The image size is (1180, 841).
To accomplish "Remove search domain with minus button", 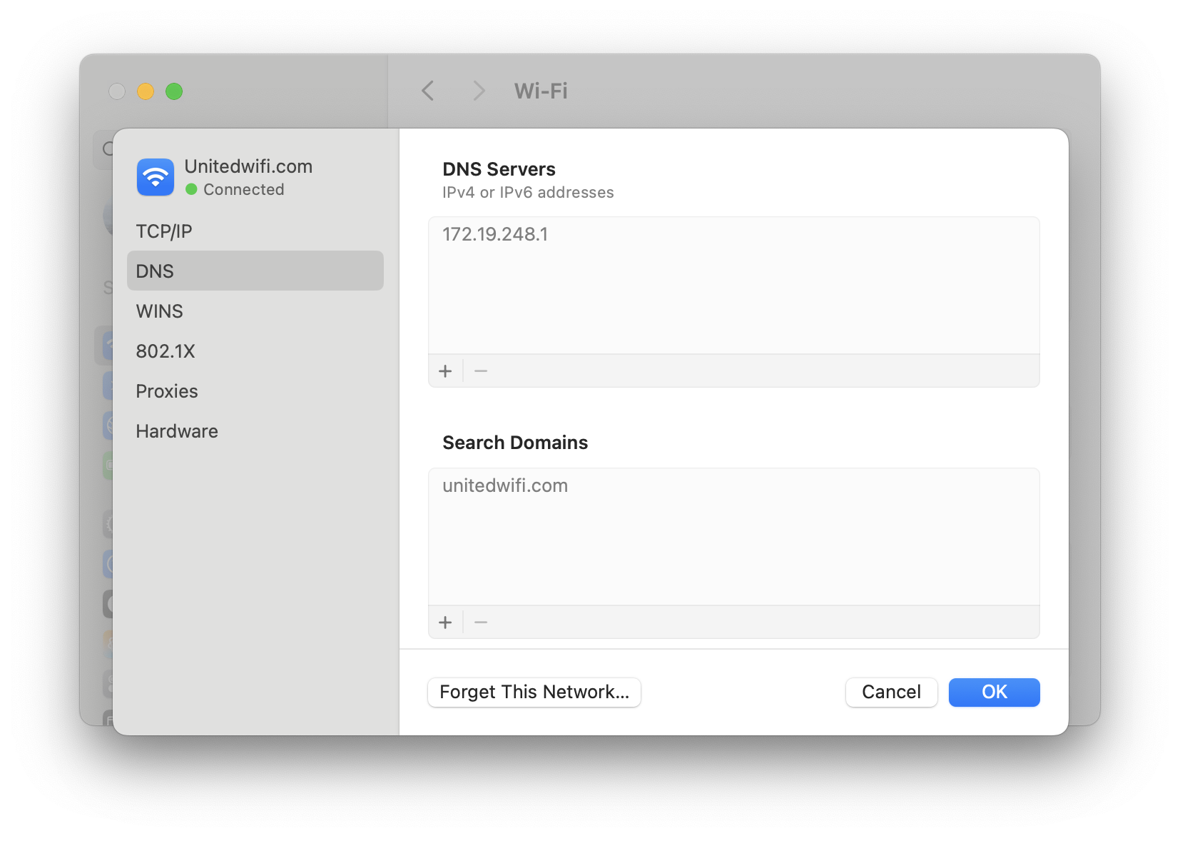I will pos(481,623).
